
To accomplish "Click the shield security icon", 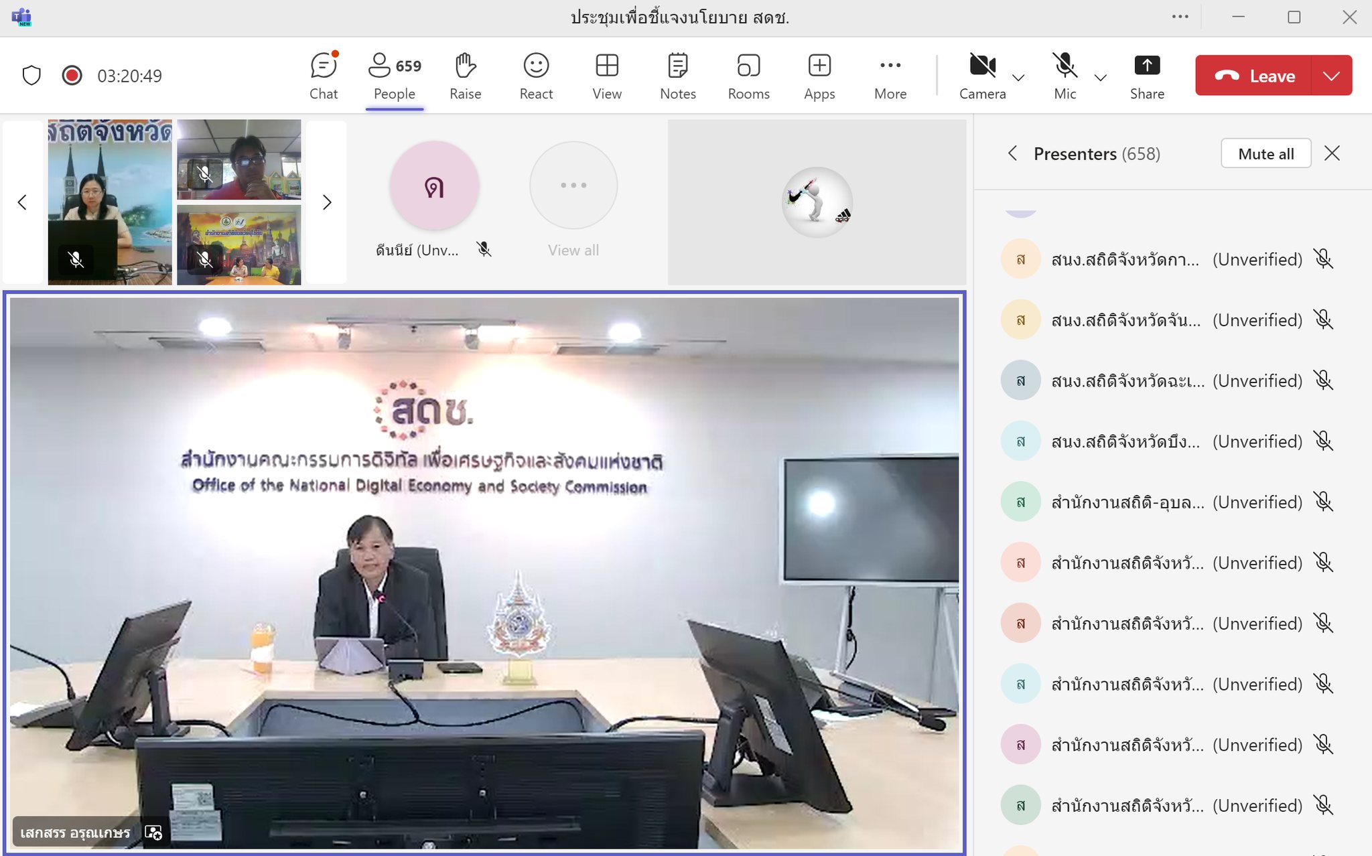I will click(31, 75).
